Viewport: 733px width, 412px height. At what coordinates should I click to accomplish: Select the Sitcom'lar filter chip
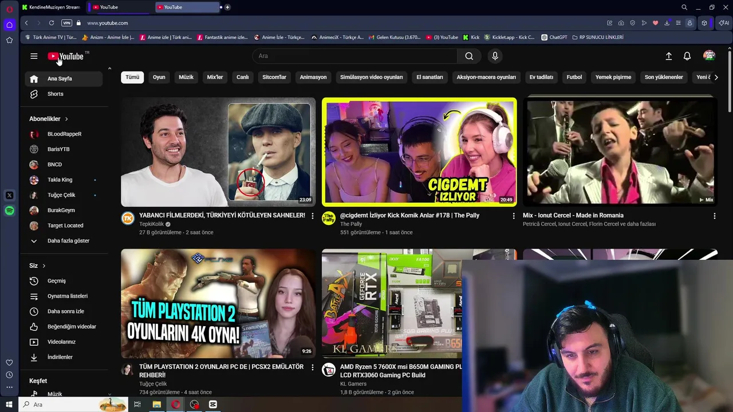point(274,77)
